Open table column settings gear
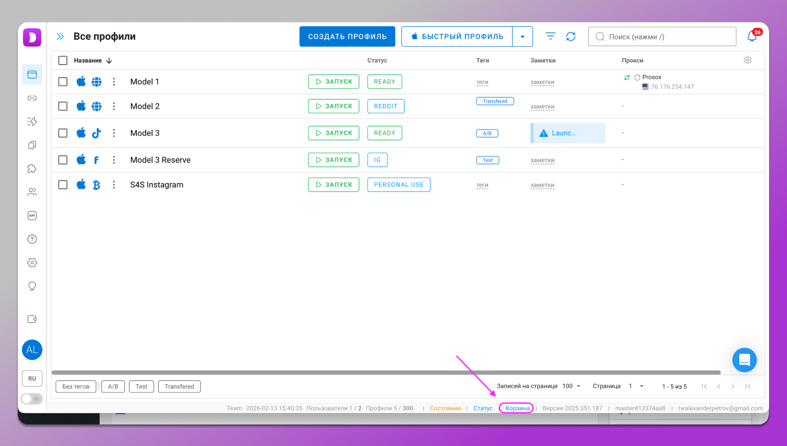The height and width of the screenshot is (446, 787). 748,60
